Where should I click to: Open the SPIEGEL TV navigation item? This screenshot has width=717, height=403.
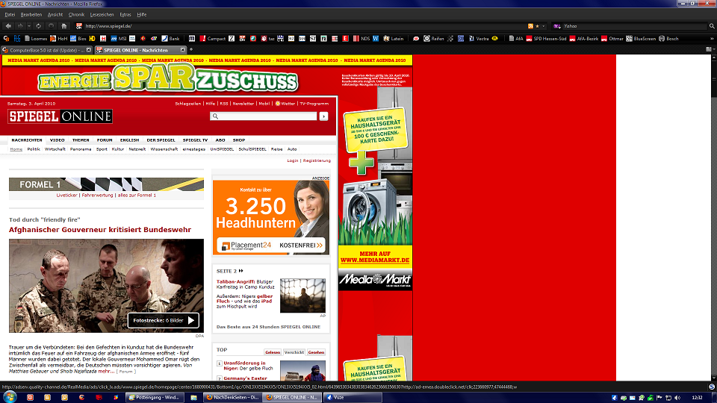pos(195,140)
